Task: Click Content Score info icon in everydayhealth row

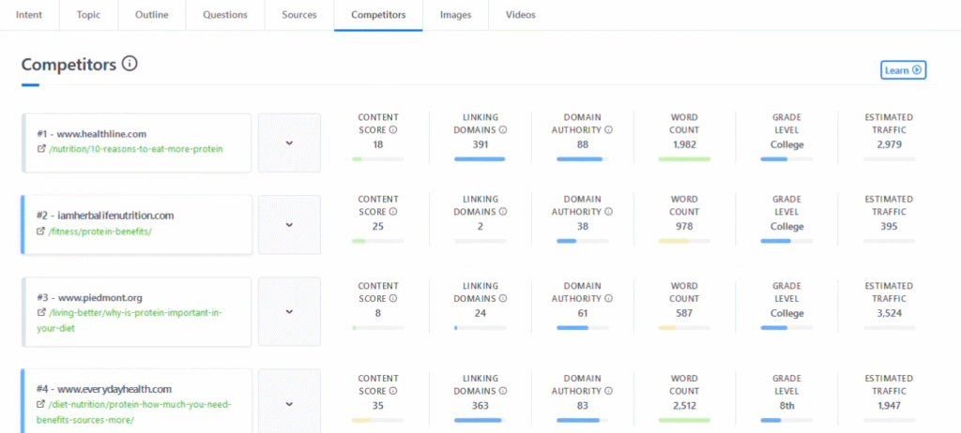Action: 393,391
